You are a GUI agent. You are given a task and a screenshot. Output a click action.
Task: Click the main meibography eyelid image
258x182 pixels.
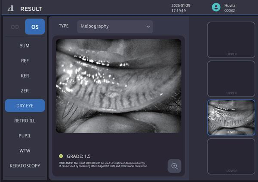(119, 86)
